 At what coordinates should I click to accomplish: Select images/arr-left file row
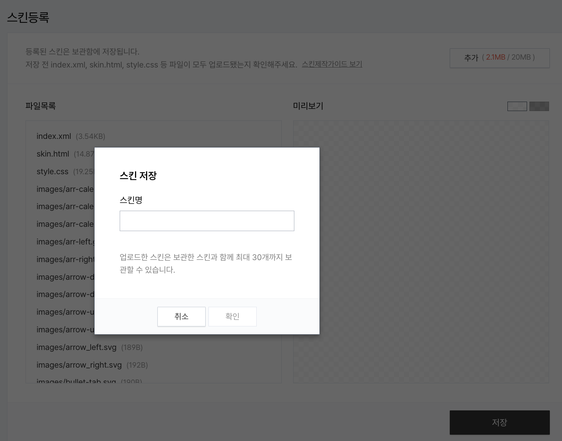[65, 242]
